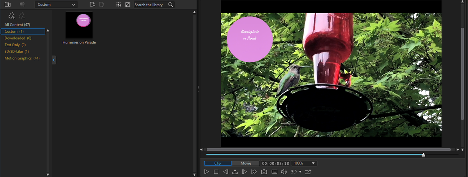The width and height of the screenshot is (468, 177).
Task: Undock the preview window
Action: point(308,172)
